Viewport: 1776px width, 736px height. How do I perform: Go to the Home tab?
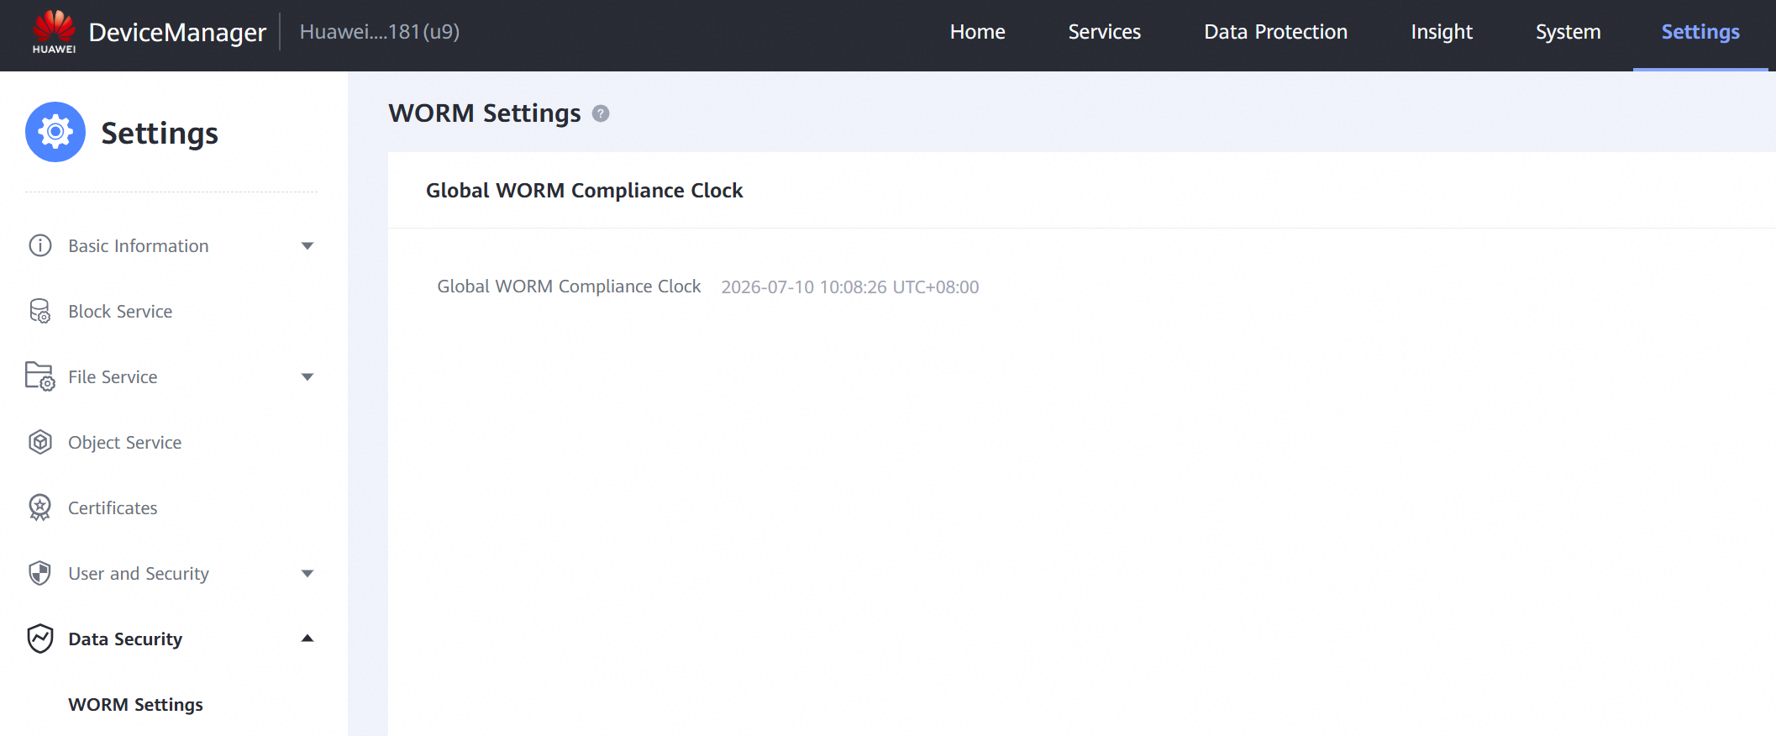point(978,32)
